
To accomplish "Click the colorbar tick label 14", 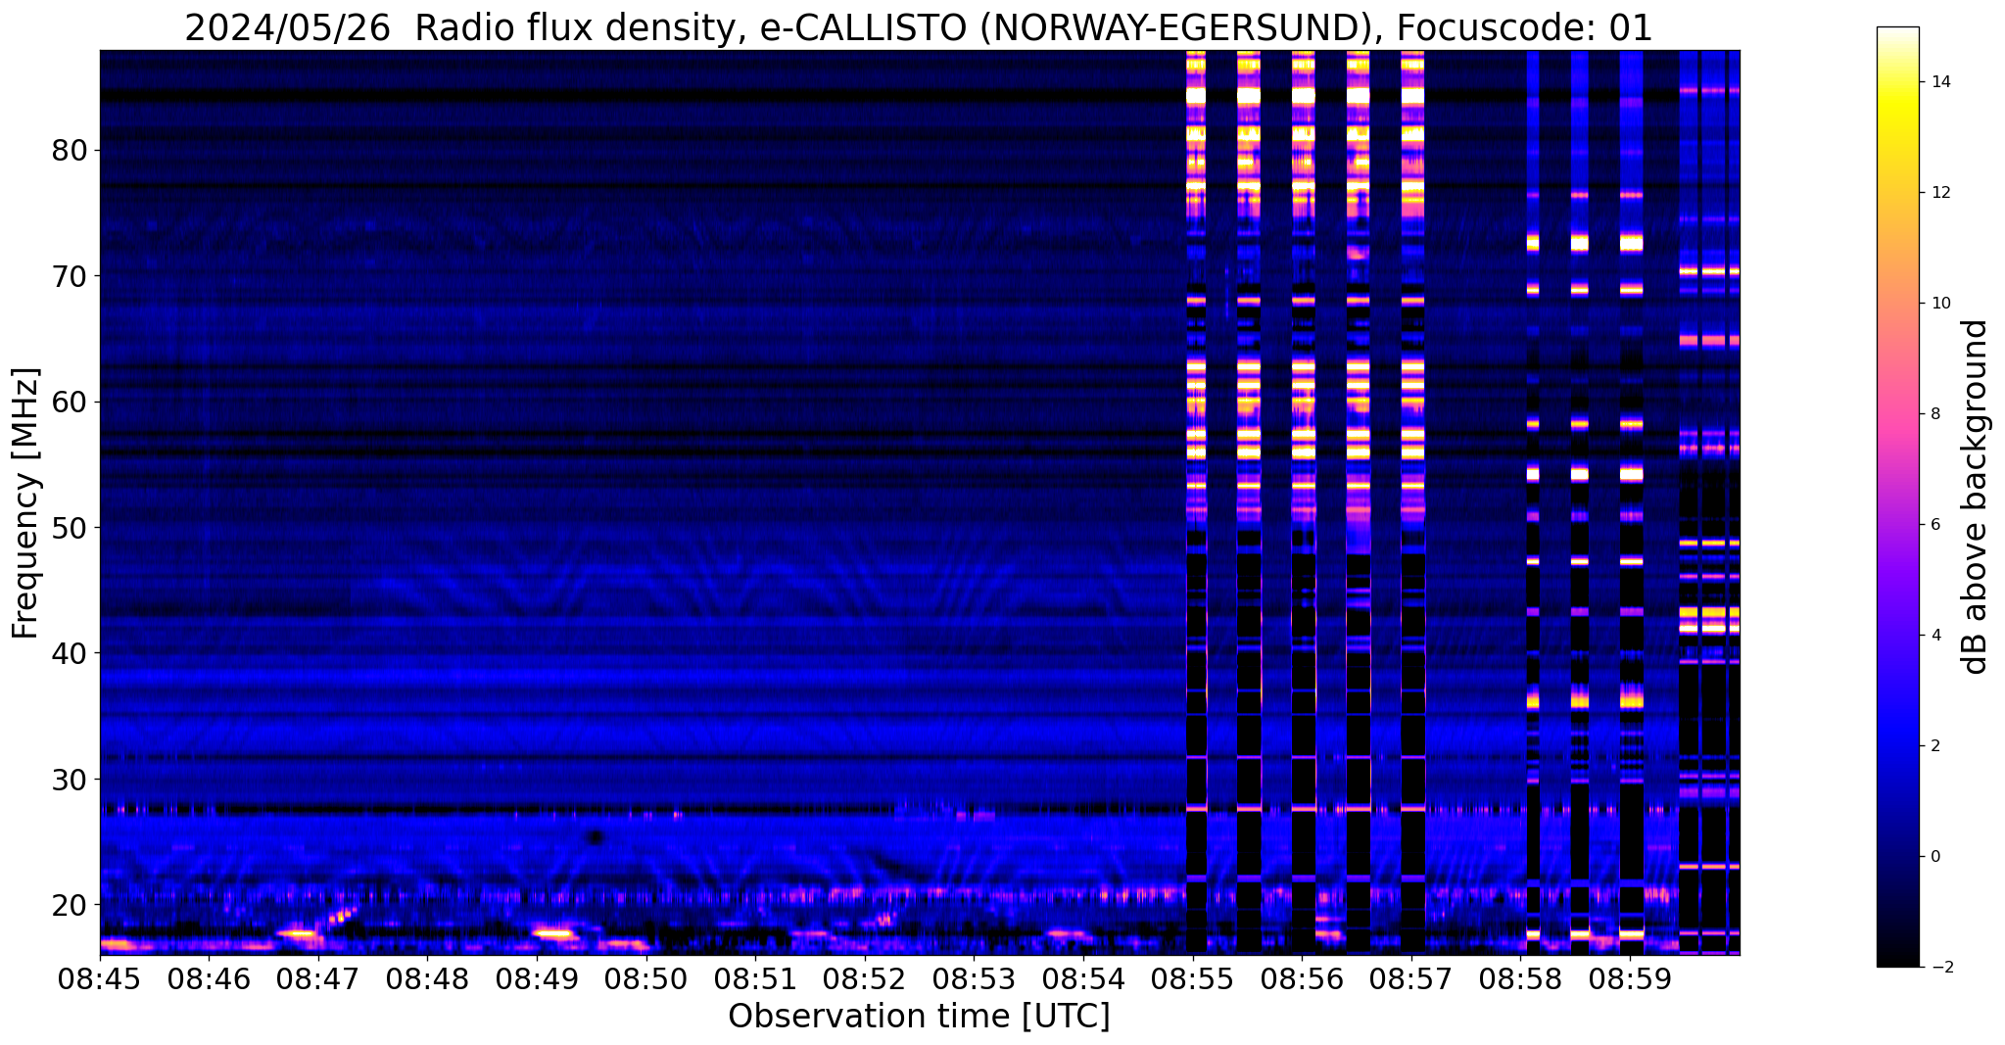I will coord(1940,82).
